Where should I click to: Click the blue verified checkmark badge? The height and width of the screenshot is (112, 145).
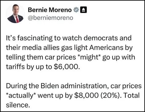click(x=76, y=10)
